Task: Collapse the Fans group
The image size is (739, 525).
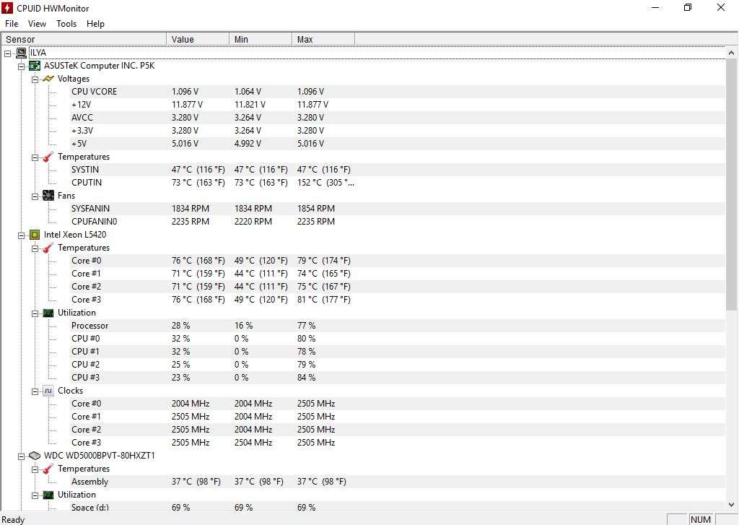Action: [x=35, y=196]
